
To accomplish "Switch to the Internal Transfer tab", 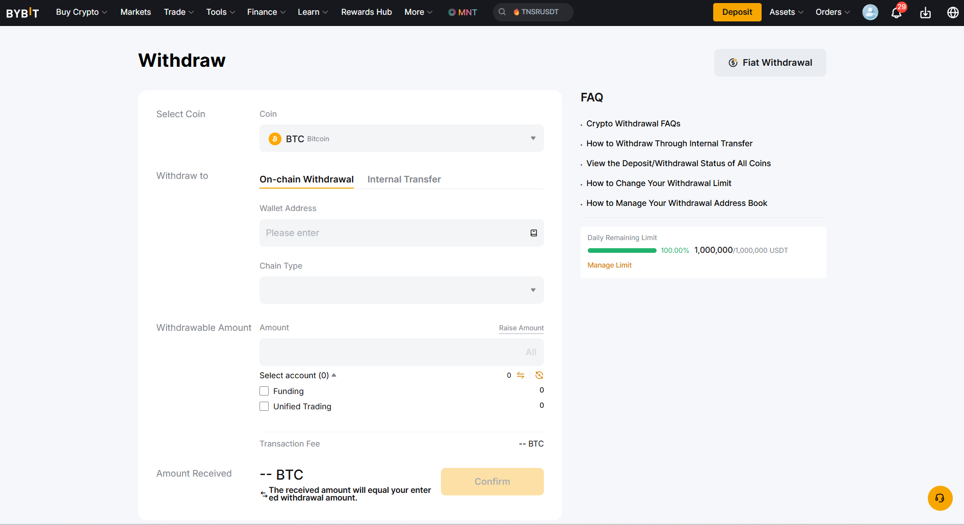I will [404, 179].
